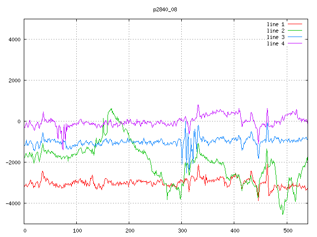Click the 200 tick label on x-axis
Image resolution: width=317 pixels, height=237 pixels.
coord(129,230)
